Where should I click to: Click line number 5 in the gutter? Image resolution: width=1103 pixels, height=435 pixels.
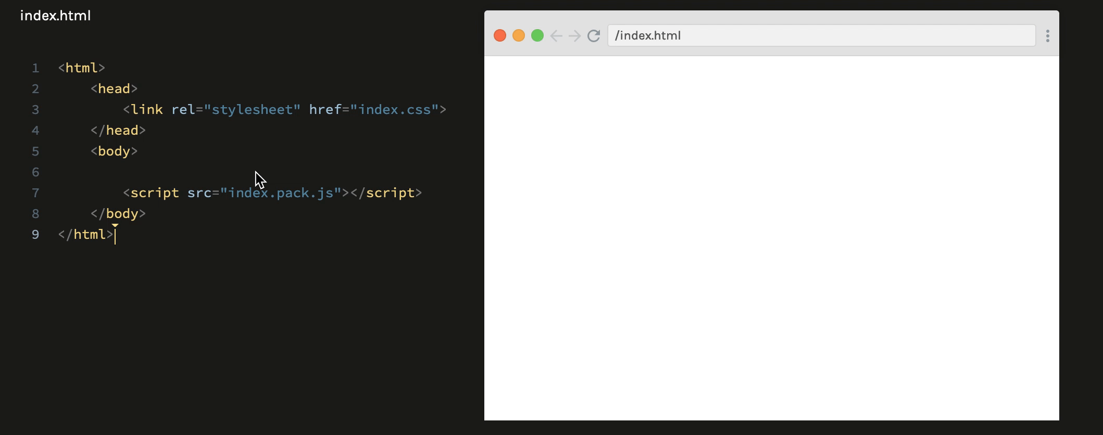coord(35,151)
